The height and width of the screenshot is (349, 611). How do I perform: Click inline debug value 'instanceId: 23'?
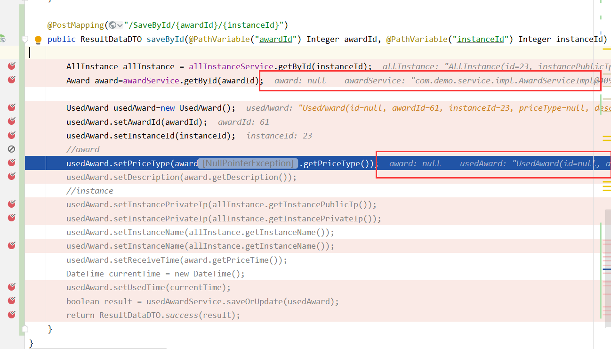click(280, 136)
